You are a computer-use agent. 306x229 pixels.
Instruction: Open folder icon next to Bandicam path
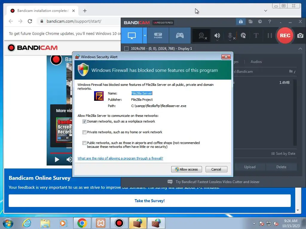click(291, 72)
